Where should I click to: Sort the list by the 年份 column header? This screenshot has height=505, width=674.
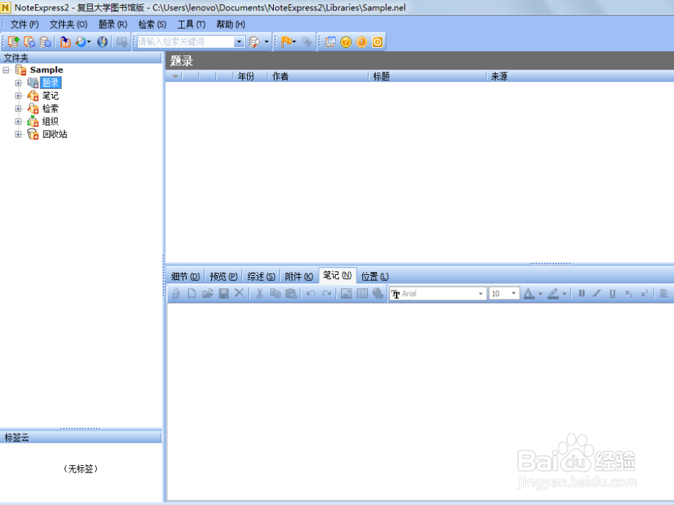point(250,76)
